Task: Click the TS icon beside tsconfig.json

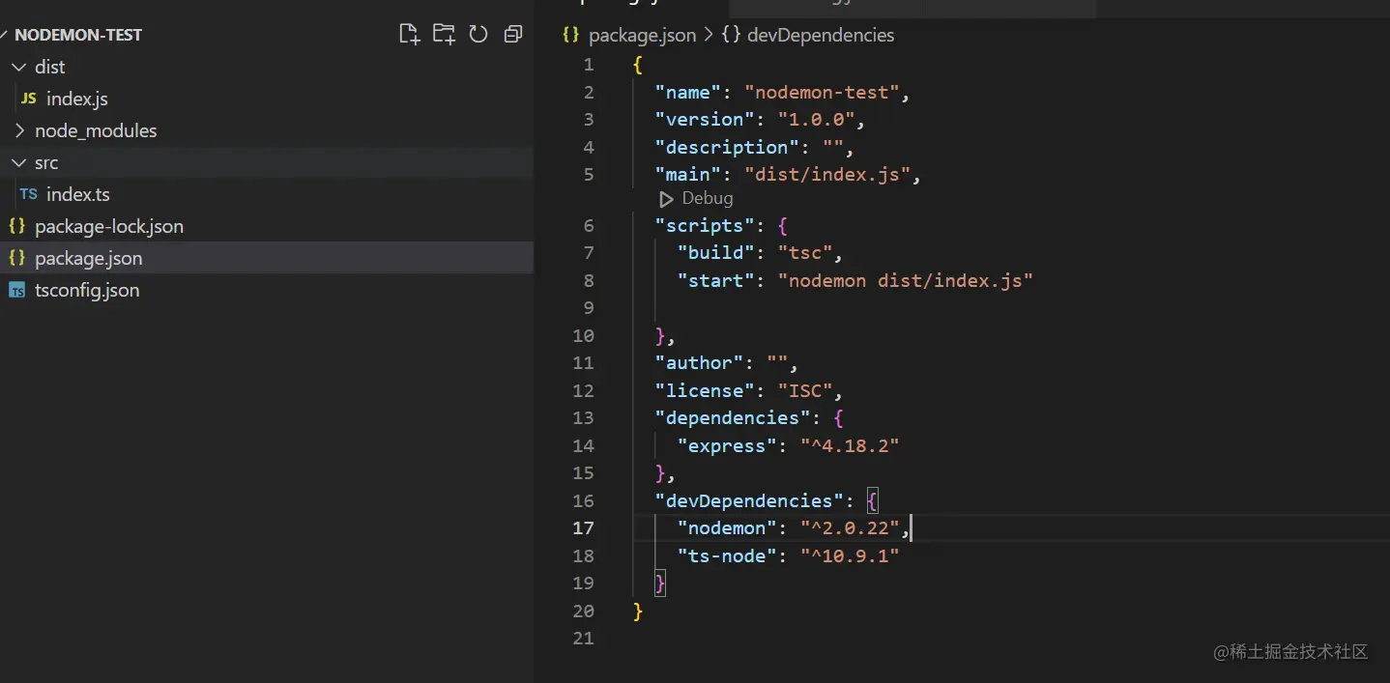Action: pyautogui.click(x=16, y=290)
